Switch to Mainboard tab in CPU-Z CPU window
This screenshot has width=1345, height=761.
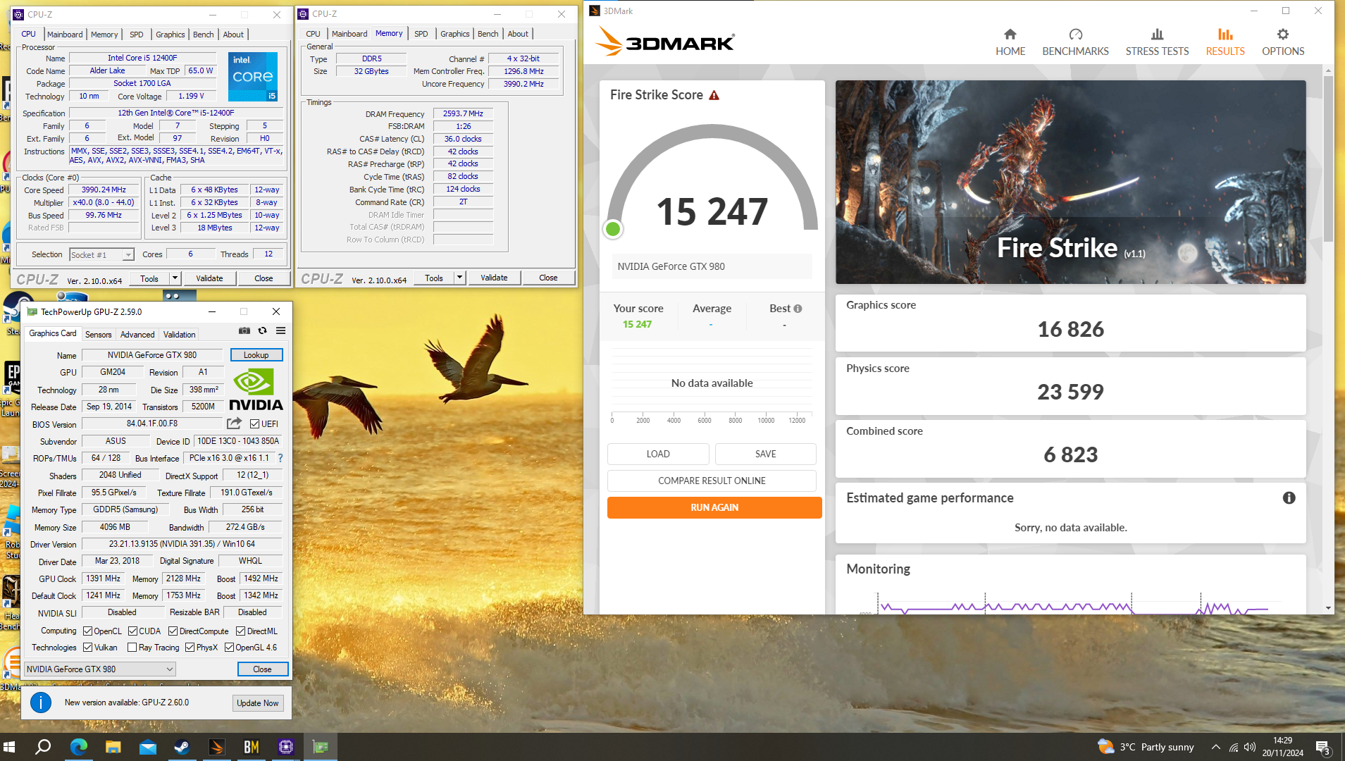[65, 35]
